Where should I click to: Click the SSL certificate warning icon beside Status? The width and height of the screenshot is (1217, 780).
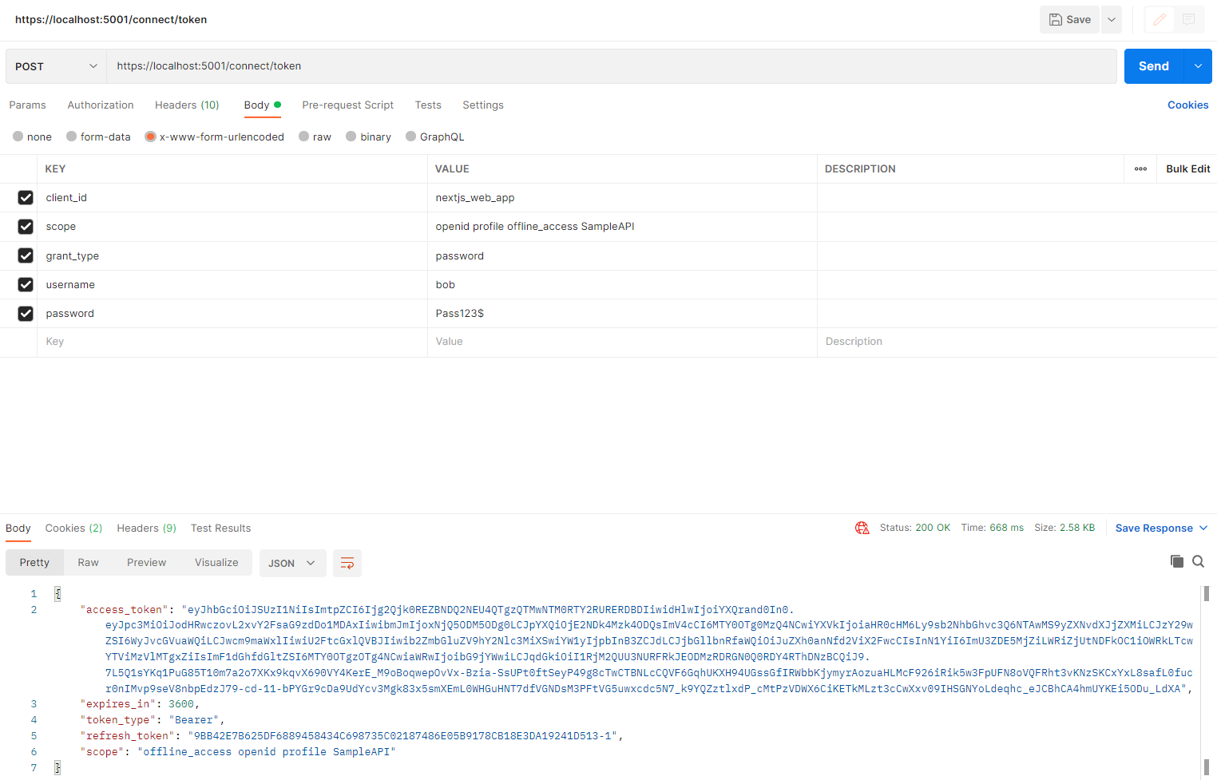click(862, 528)
